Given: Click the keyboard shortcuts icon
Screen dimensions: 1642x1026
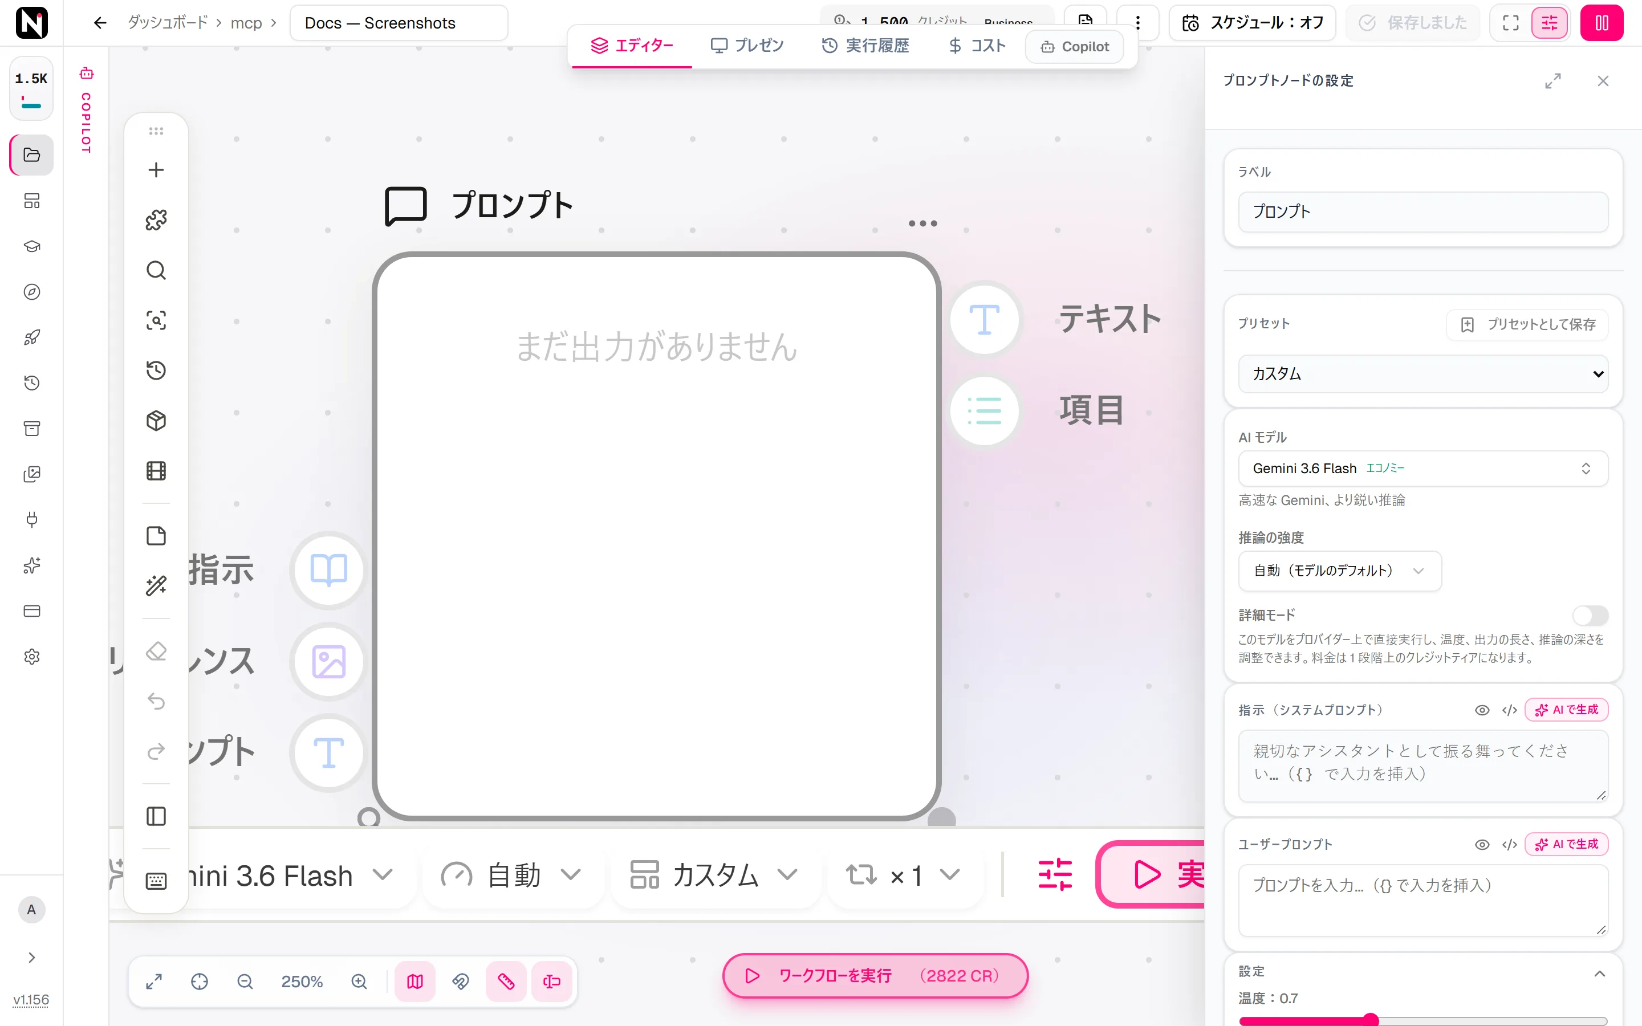Looking at the screenshot, I should click(x=156, y=881).
